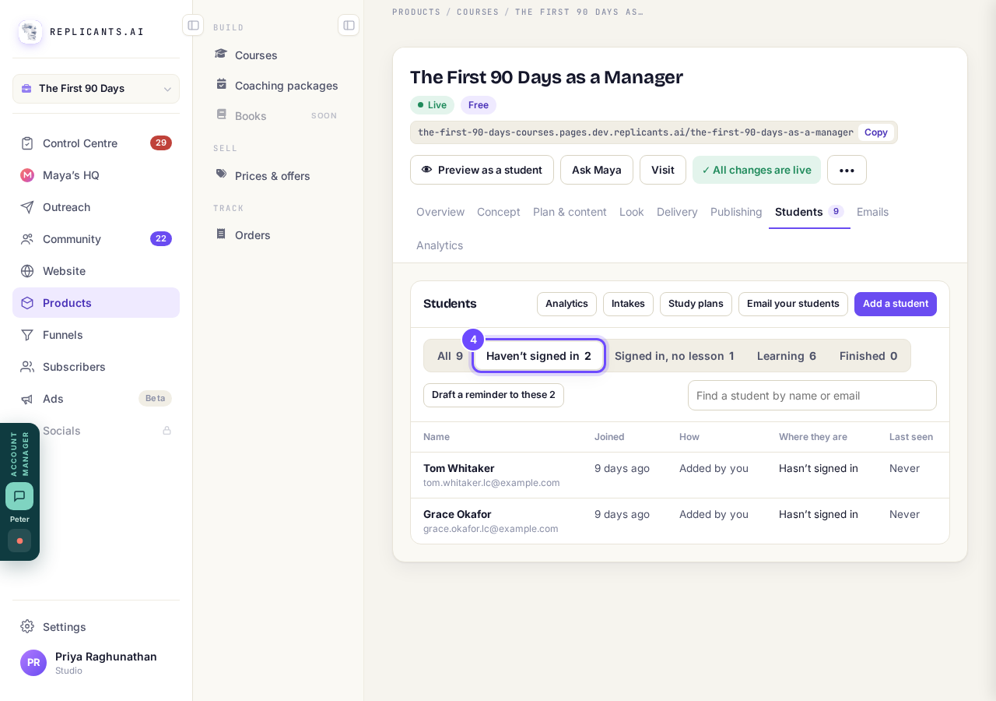Open Control Centre clipboard icon
996x701 pixels.
point(27,143)
